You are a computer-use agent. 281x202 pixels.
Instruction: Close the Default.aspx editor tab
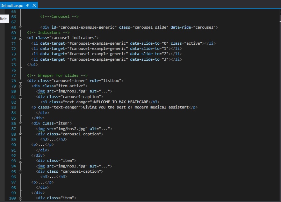[x=34, y=6]
